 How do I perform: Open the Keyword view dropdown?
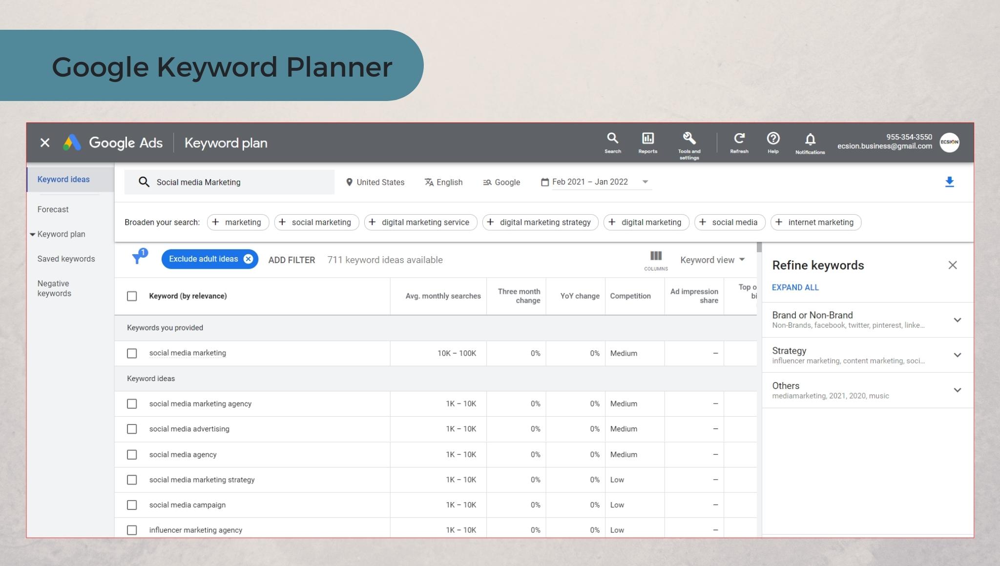pos(712,260)
